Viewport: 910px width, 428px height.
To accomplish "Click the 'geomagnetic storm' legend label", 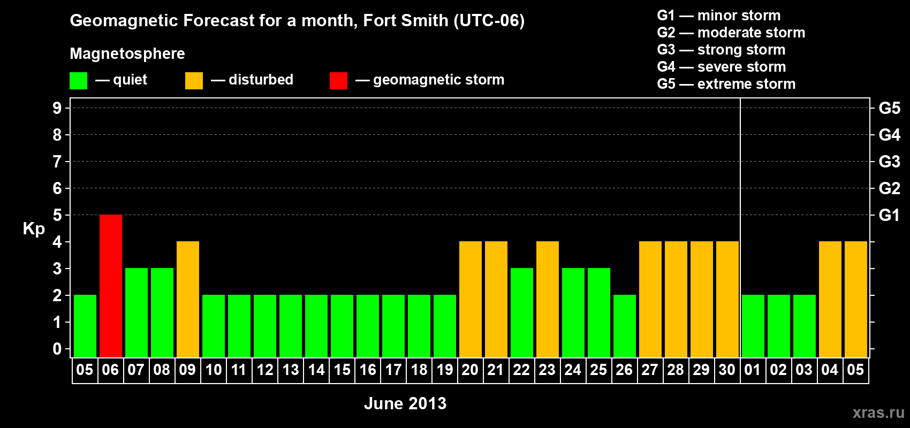I will [x=439, y=80].
